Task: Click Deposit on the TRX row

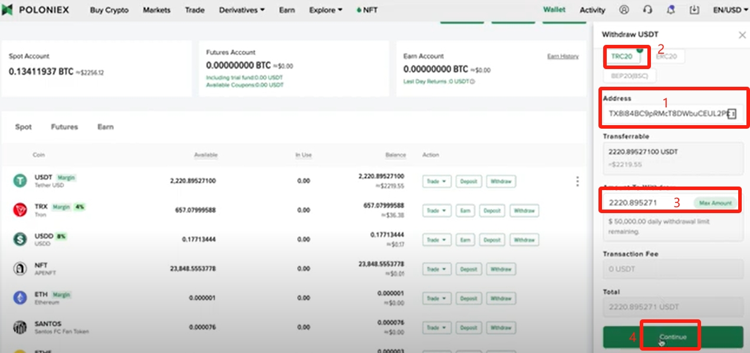Action: 492,211
